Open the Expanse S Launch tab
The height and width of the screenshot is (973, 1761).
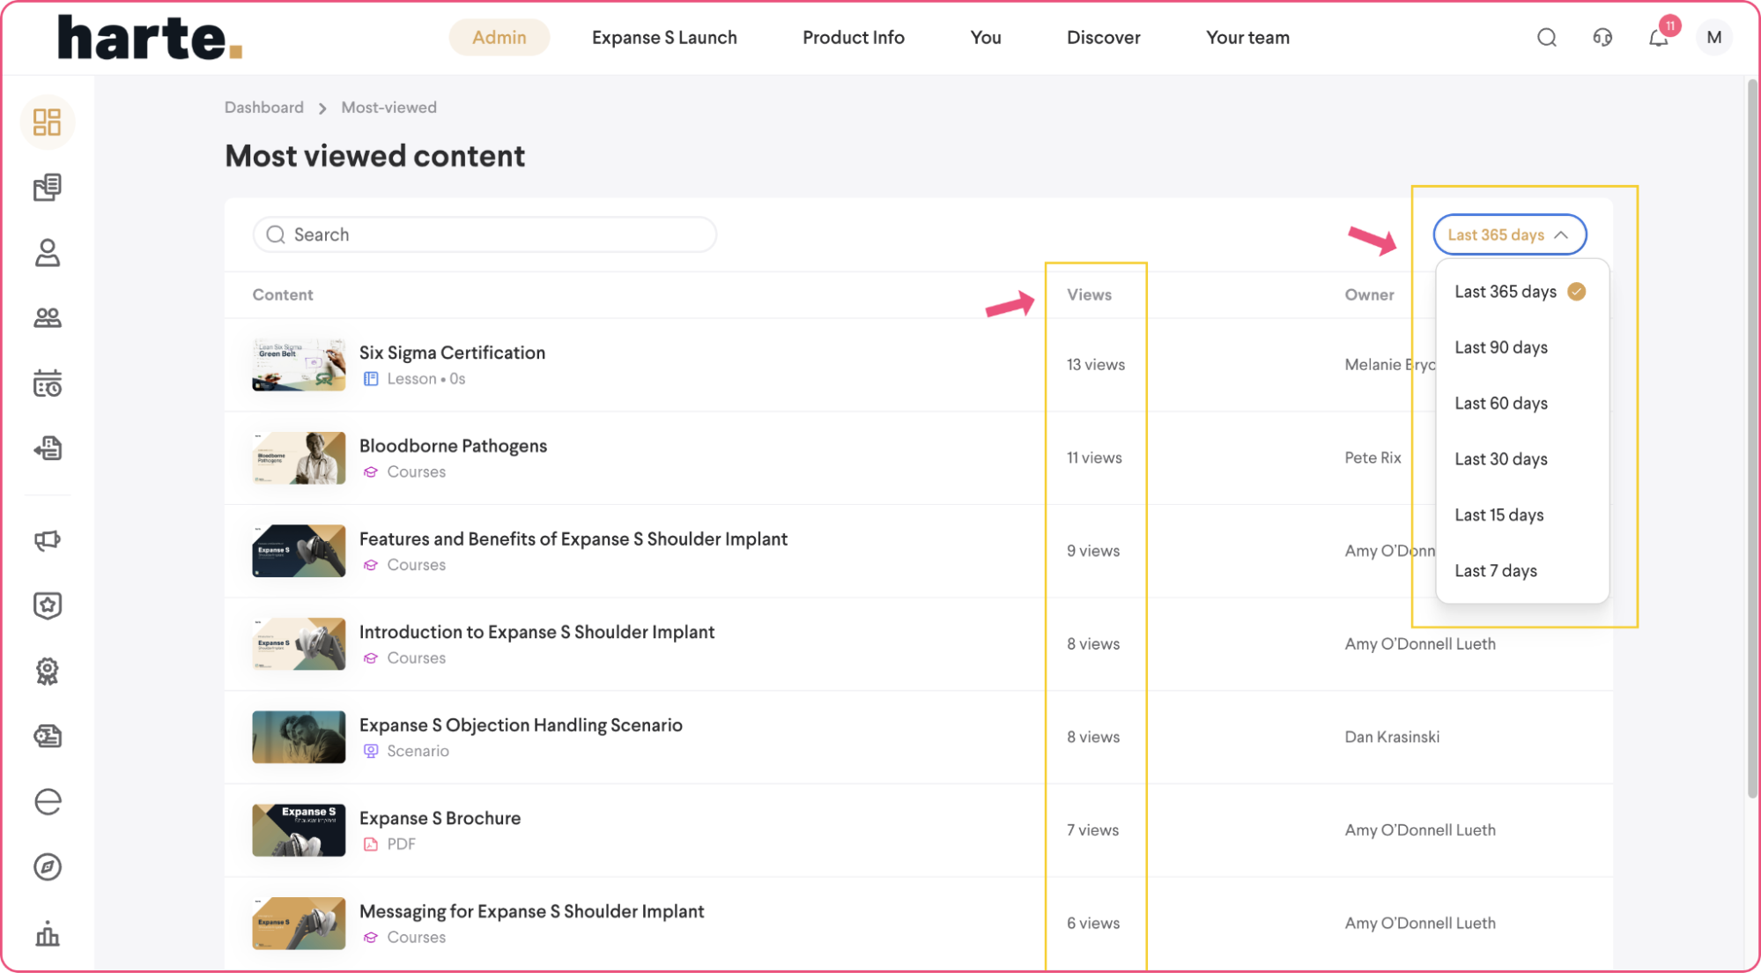click(x=664, y=38)
